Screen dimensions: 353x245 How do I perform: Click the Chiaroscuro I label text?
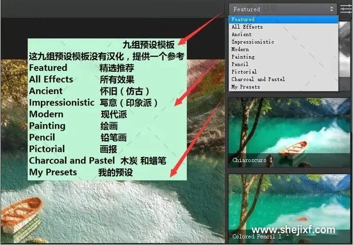click(253, 160)
